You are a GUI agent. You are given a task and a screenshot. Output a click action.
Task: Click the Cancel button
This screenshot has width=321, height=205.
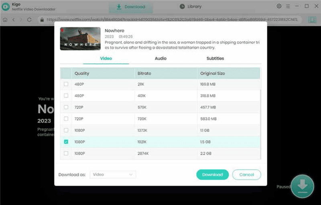coord(246,175)
